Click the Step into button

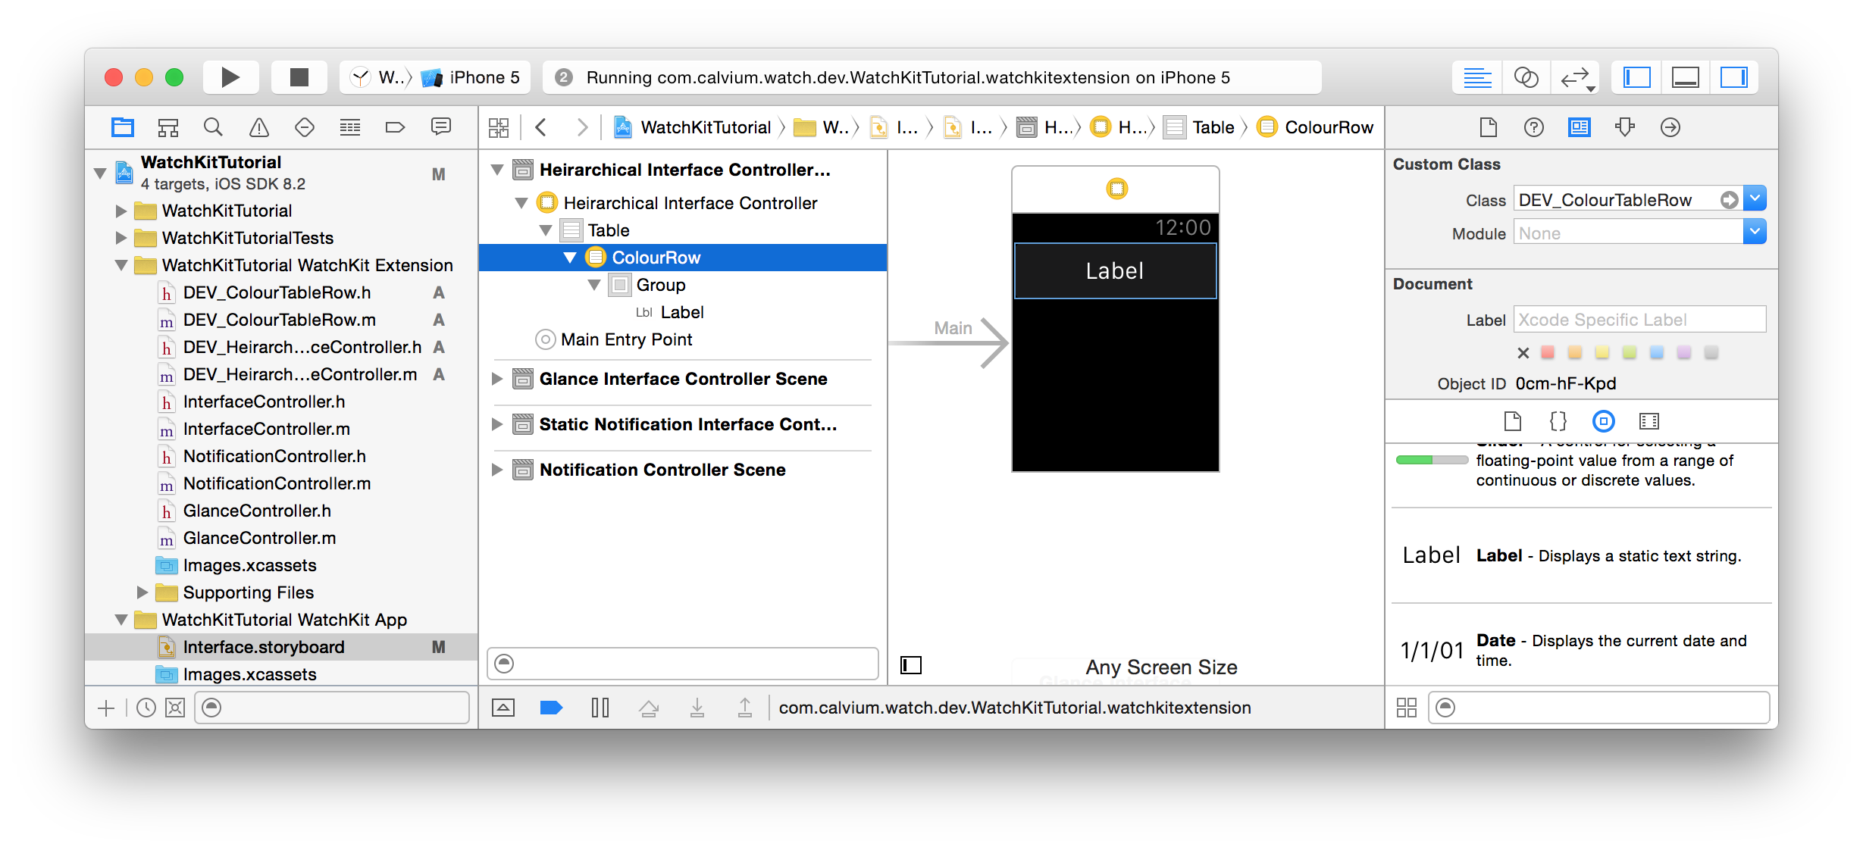[x=697, y=708]
